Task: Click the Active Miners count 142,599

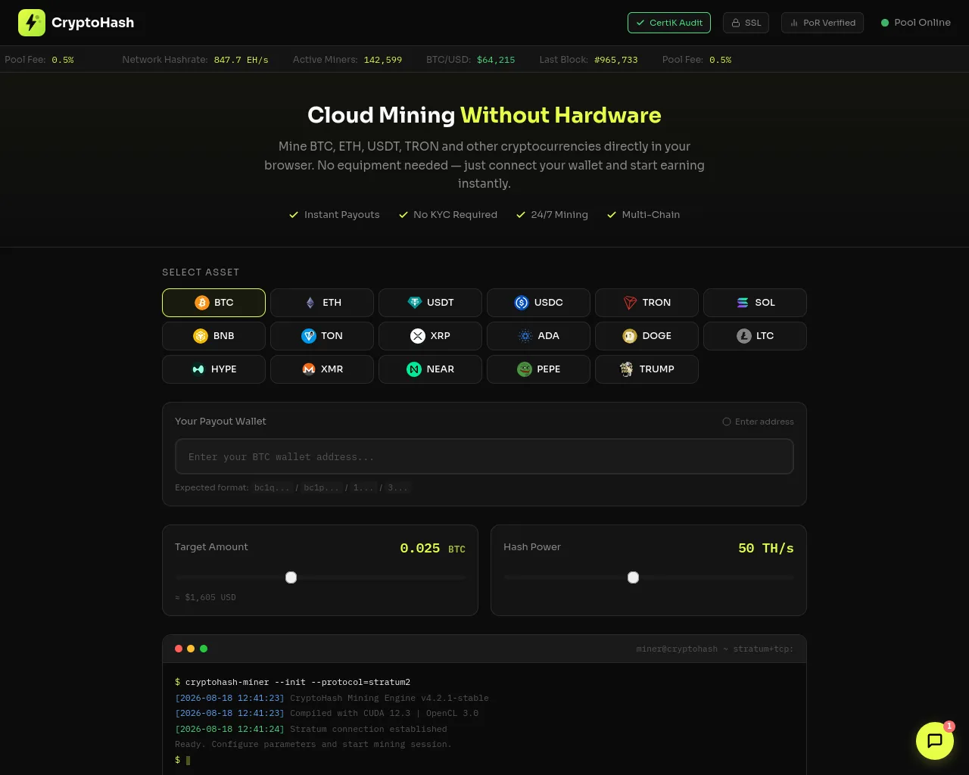Action: (x=383, y=60)
